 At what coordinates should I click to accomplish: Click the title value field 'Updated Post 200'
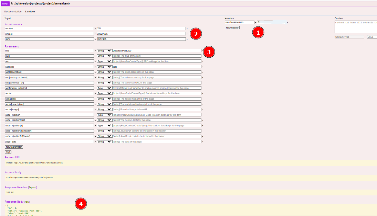[x=157, y=50]
